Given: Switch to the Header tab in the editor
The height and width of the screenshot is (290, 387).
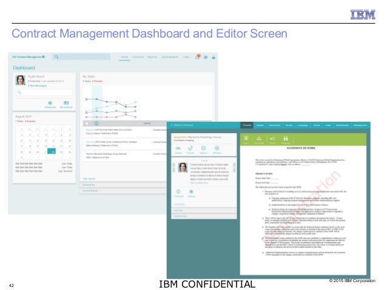Looking at the screenshot, I should [x=260, y=125].
